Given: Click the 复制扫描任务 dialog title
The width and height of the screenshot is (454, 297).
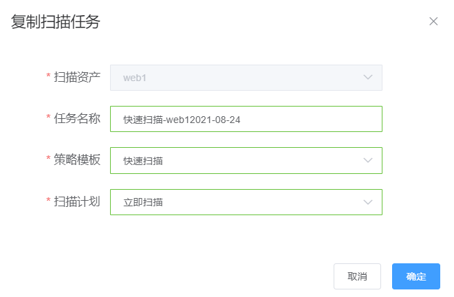Looking at the screenshot, I should 56,22.
